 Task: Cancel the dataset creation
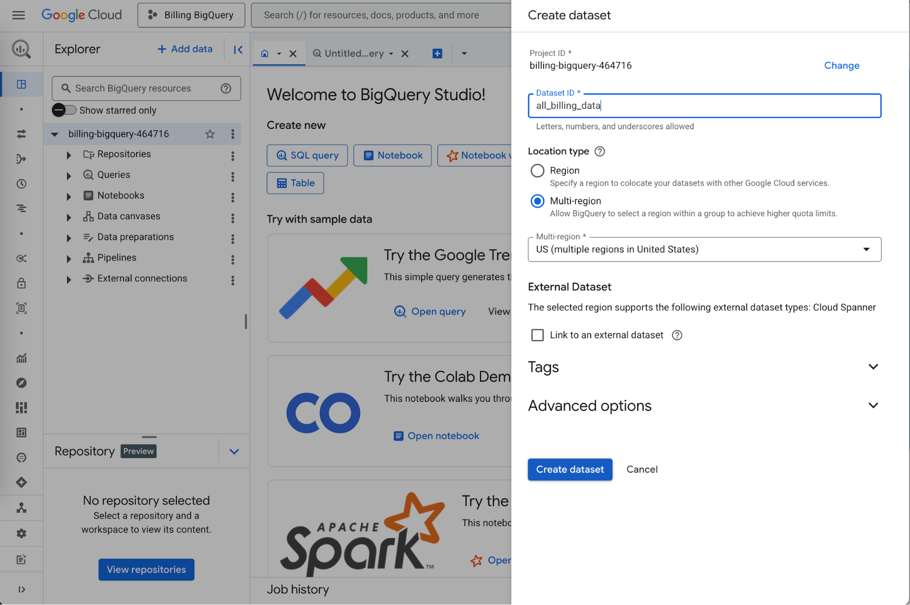[x=642, y=469]
